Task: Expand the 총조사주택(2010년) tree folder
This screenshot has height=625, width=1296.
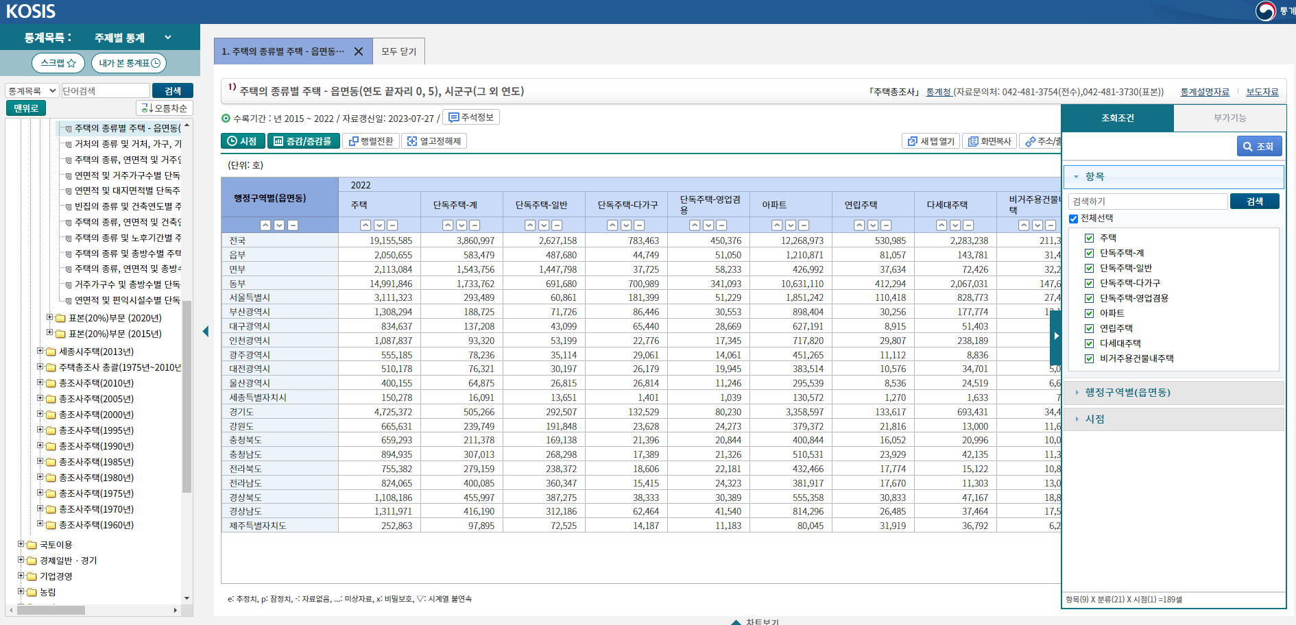Action: coord(40,382)
